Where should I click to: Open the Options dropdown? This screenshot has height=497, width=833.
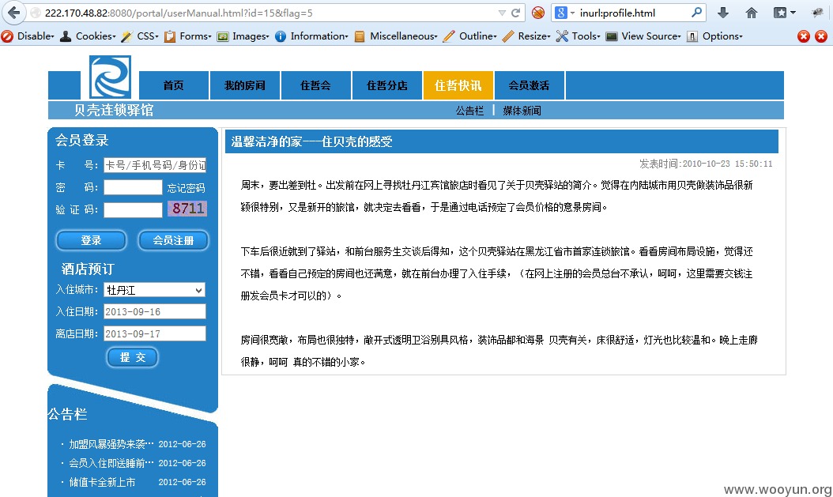coord(722,36)
